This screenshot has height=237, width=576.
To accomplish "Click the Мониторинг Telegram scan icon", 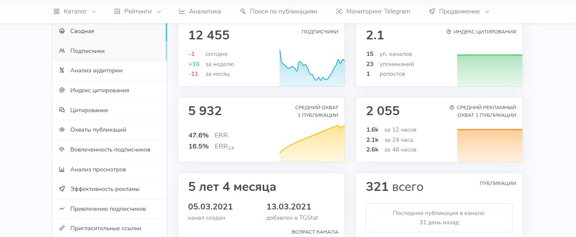I will coord(339,11).
